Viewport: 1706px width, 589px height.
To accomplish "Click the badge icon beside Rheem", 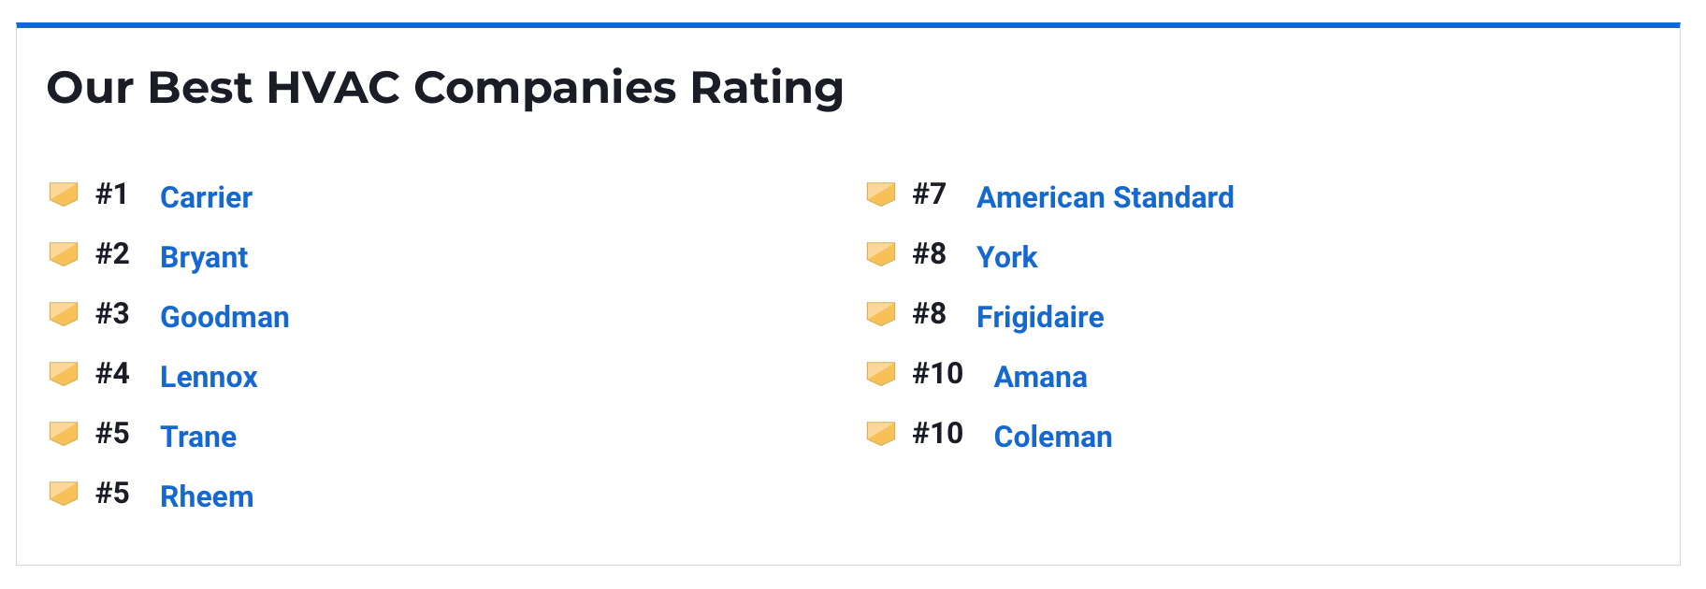I will (64, 494).
